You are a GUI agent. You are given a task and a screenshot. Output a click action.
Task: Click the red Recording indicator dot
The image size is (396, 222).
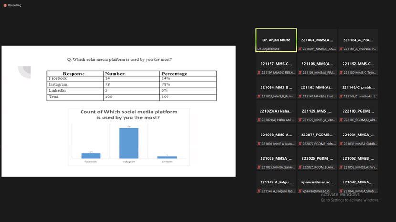tap(5, 5)
